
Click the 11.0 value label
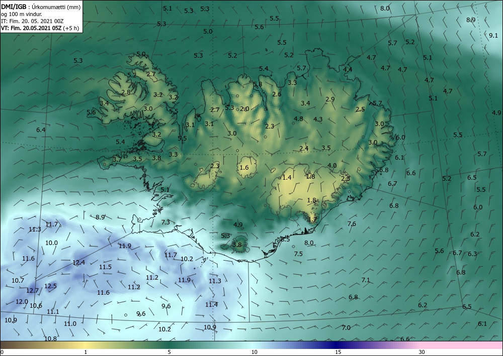(70, 324)
